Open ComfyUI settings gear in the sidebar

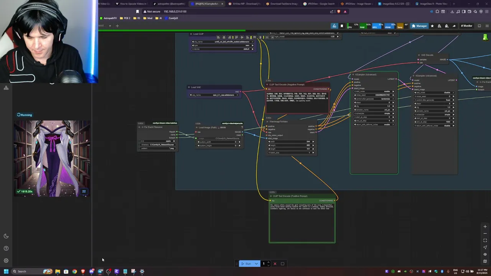6,261
